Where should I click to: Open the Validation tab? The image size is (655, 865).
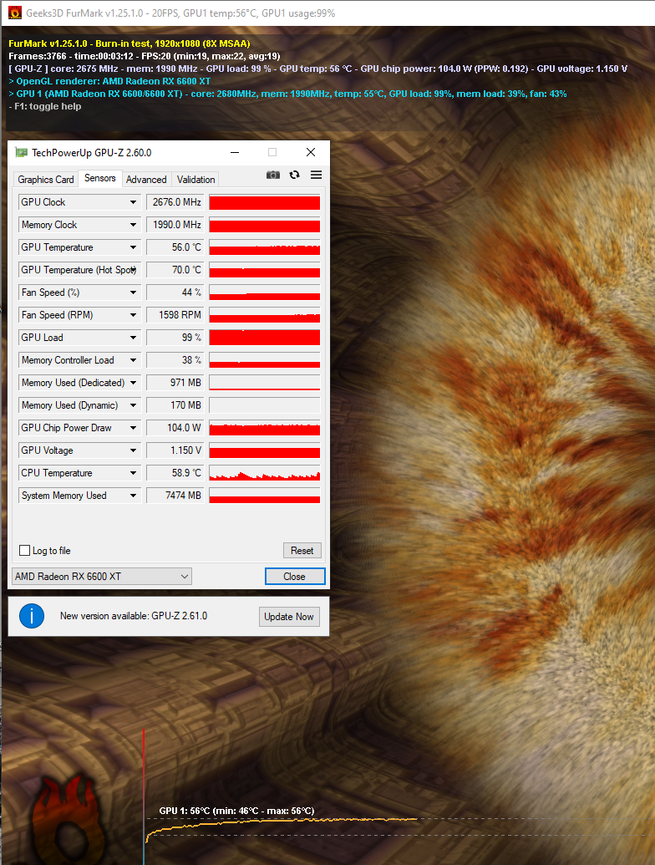pos(195,180)
